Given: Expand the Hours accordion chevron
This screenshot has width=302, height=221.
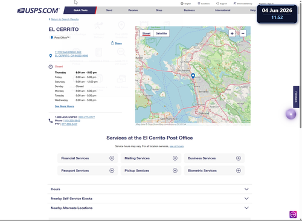Looking at the screenshot, I should coord(246,189).
